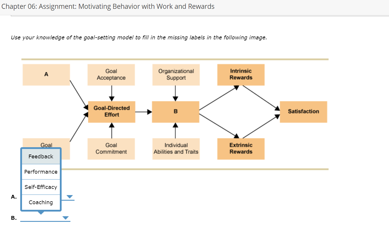This screenshot has width=389, height=233.
Task: Click the Organizational Support box
Action: click(x=176, y=74)
